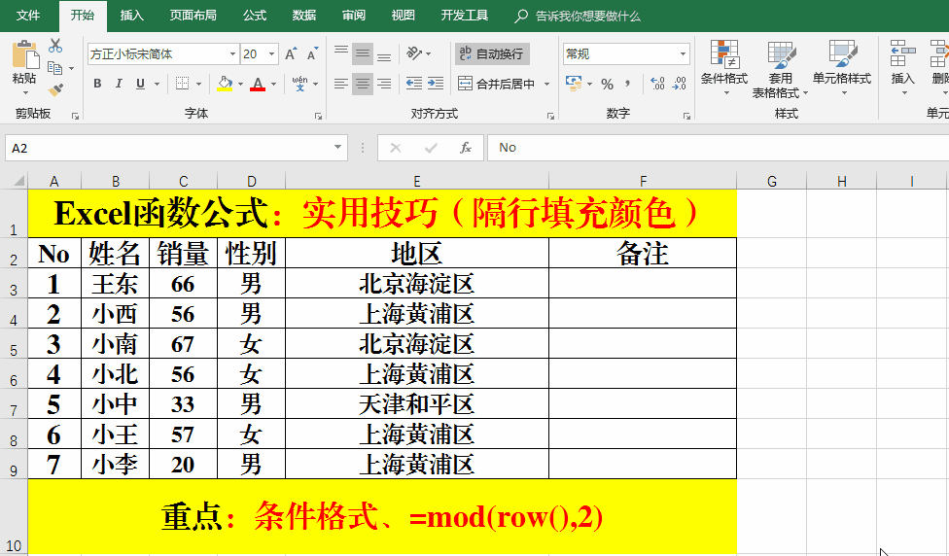Open the number group dialog launcher

[686, 116]
